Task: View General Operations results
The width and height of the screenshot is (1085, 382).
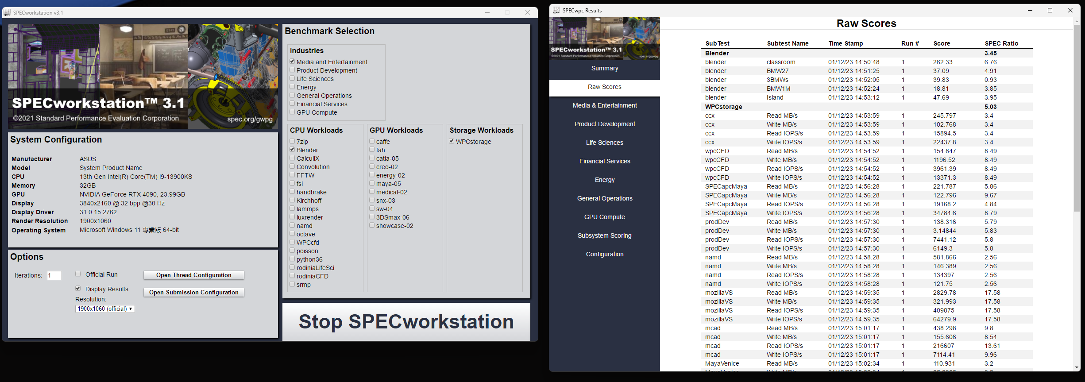Action: [605, 199]
